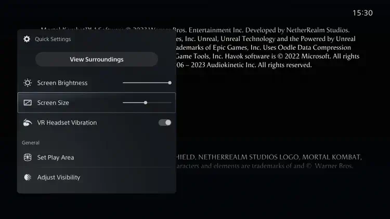Select the Screen Brightness label
Screen dimensions: 390x219
(x=62, y=83)
